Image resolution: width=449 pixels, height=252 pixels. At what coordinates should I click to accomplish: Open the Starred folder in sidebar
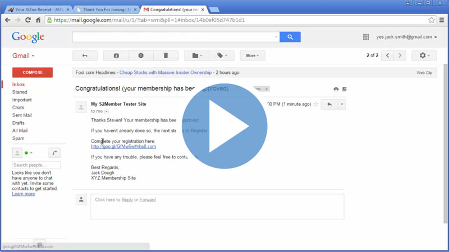point(20,92)
